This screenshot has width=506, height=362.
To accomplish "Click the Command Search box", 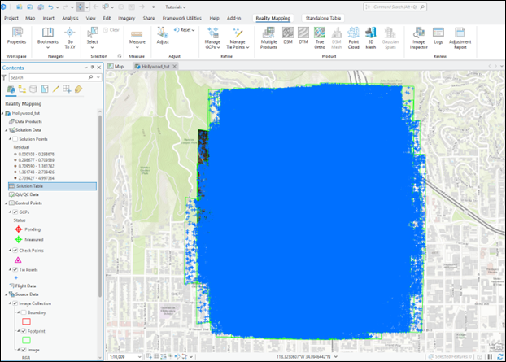I will tap(395, 7).
